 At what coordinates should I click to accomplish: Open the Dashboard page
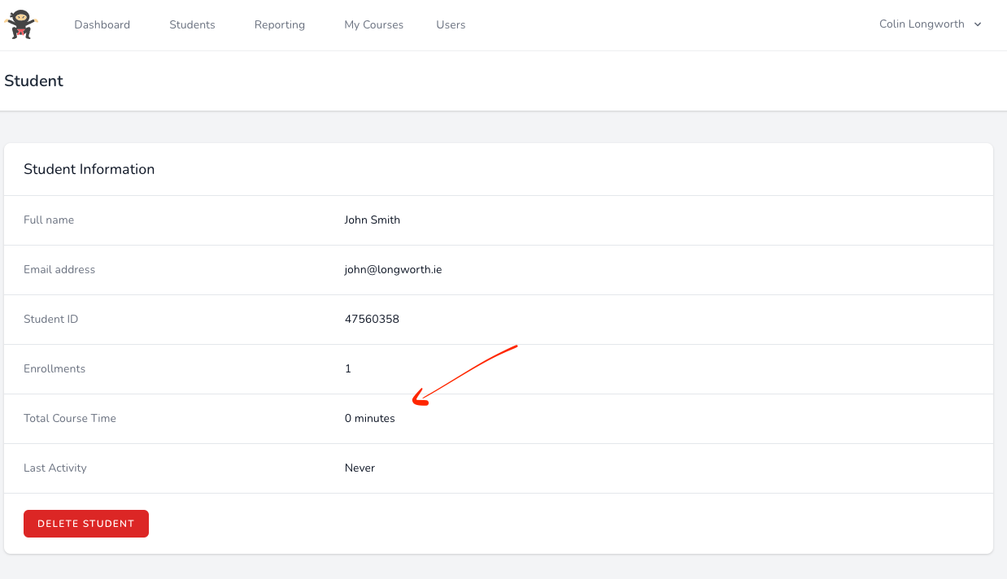pos(102,24)
